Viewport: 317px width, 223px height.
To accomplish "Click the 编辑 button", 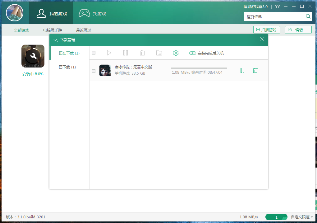I will coord(298,30).
